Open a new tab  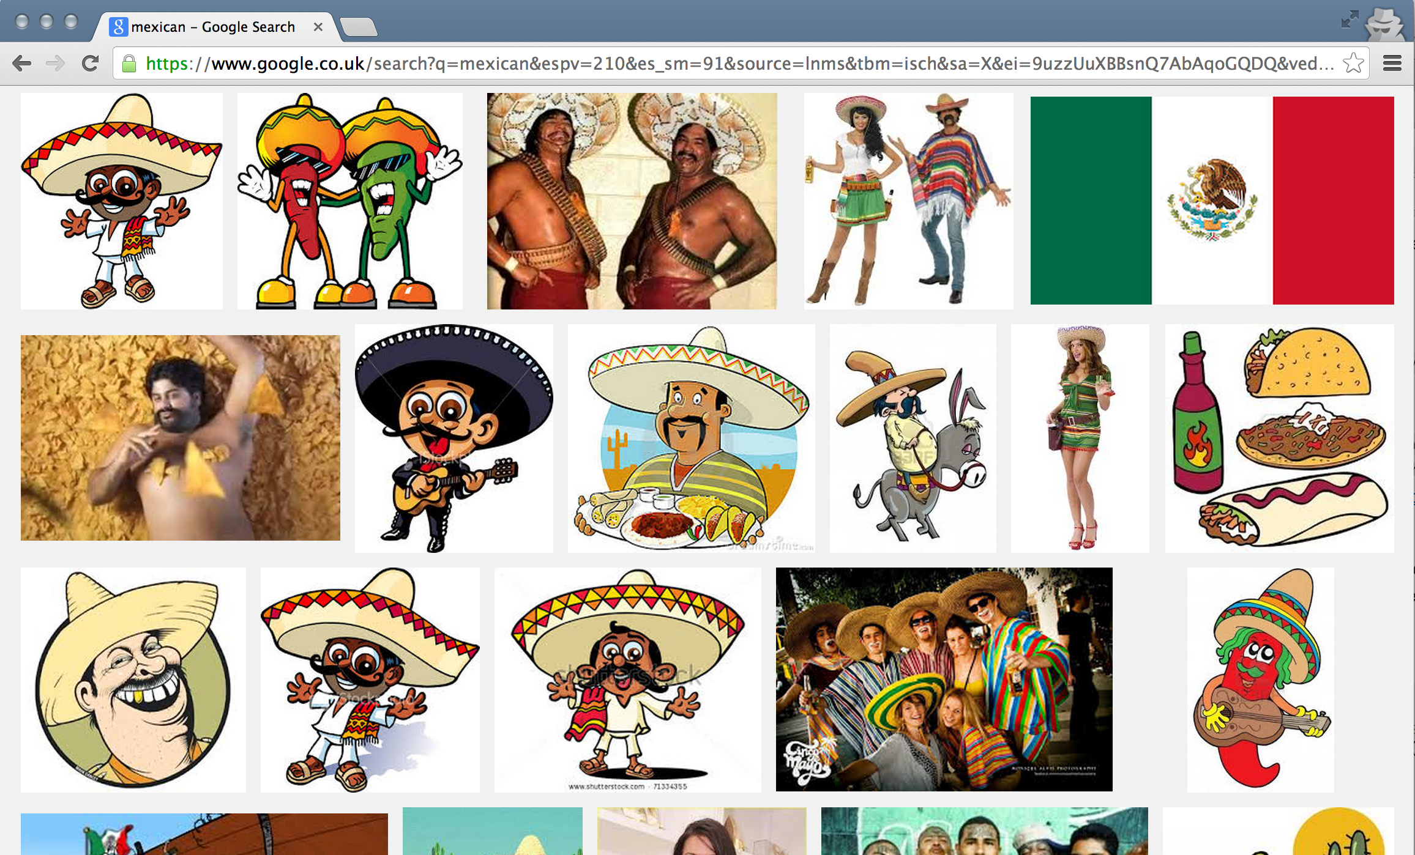[359, 27]
